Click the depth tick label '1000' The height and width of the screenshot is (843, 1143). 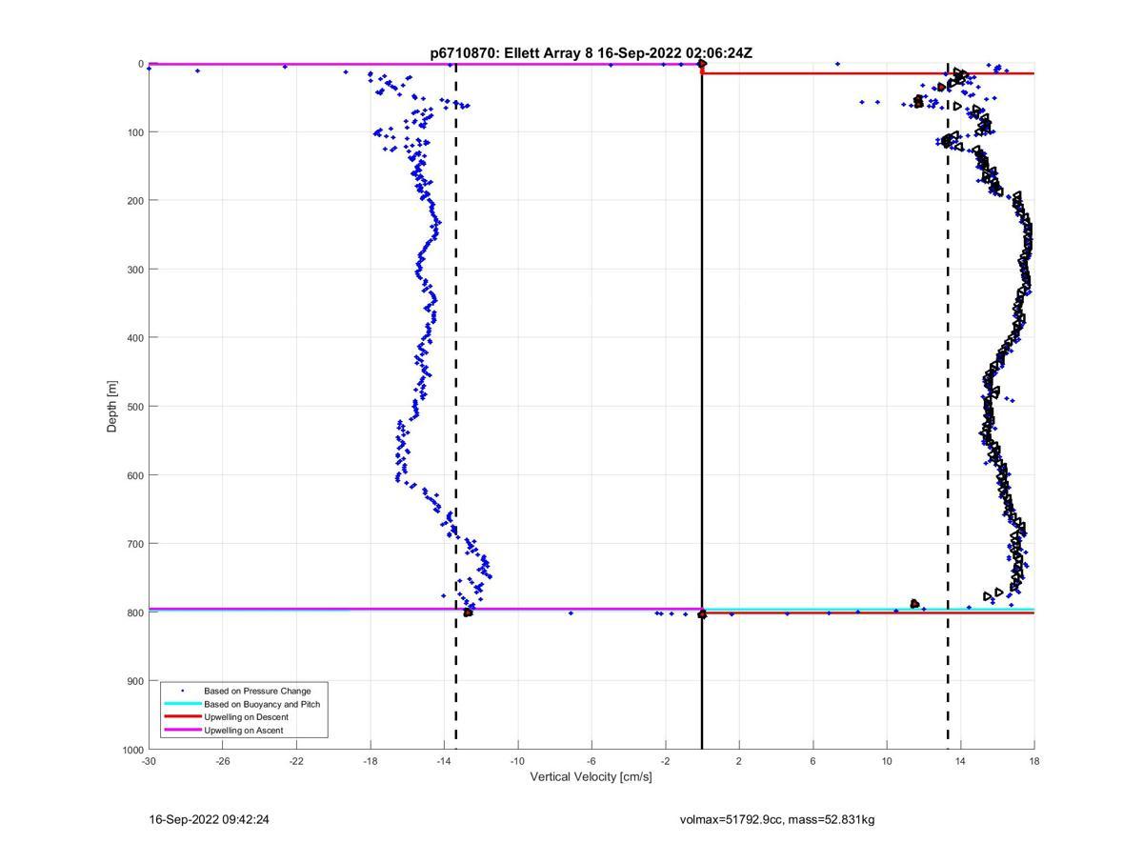point(132,750)
